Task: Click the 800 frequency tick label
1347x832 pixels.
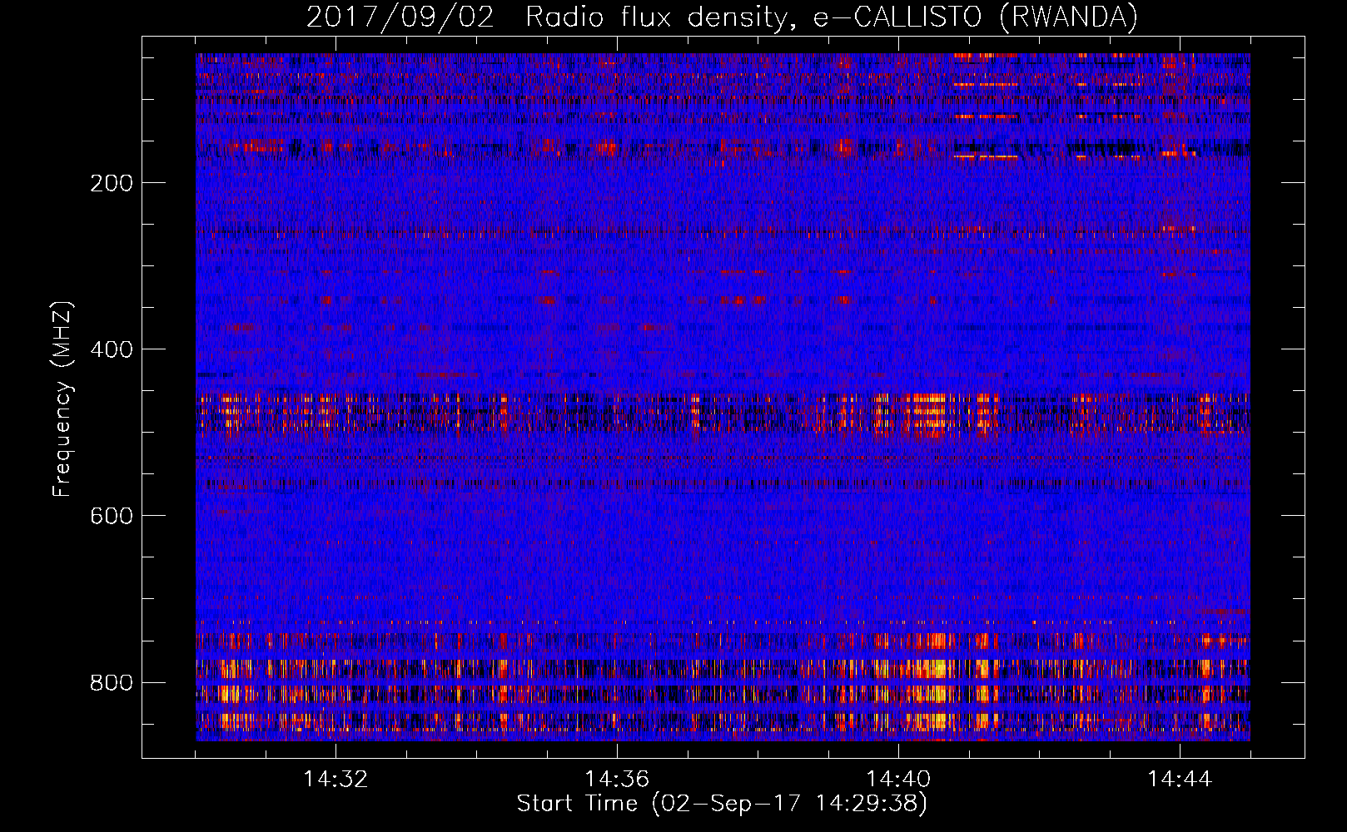Action: click(x=111, y=682)
